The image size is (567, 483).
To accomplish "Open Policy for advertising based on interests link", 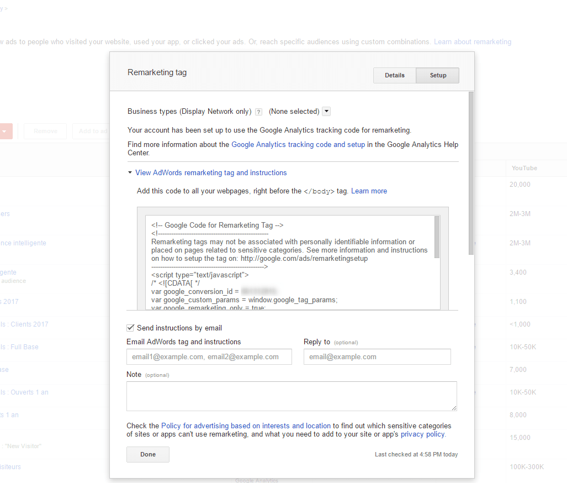I will (x=246, y=426).
